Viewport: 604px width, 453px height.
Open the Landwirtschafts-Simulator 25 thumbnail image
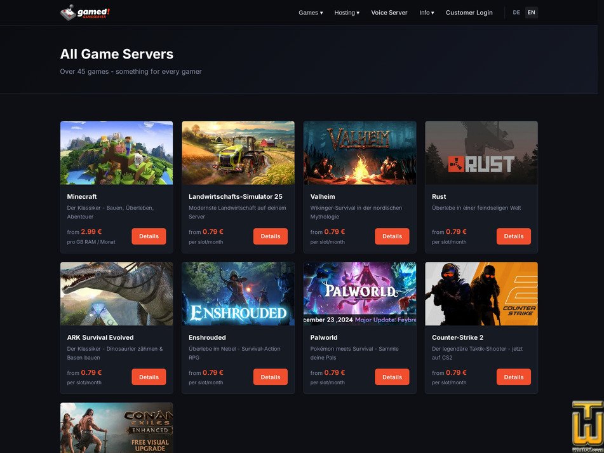tap(238, 153)
